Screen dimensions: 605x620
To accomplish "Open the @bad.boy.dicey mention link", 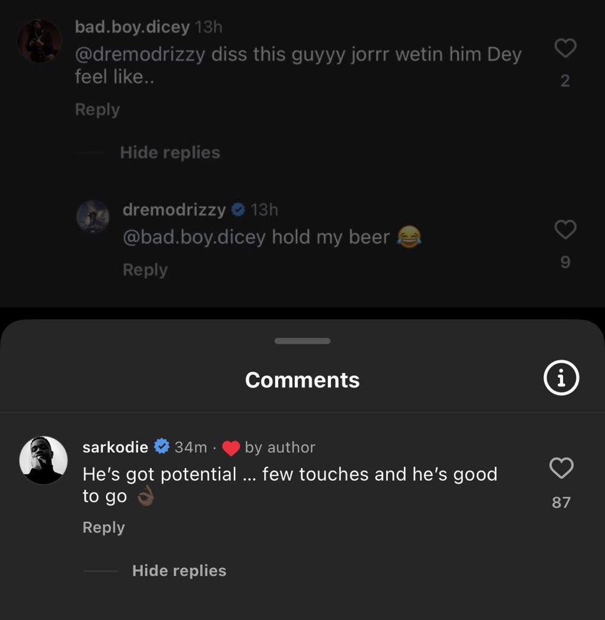I will [194, 237].
